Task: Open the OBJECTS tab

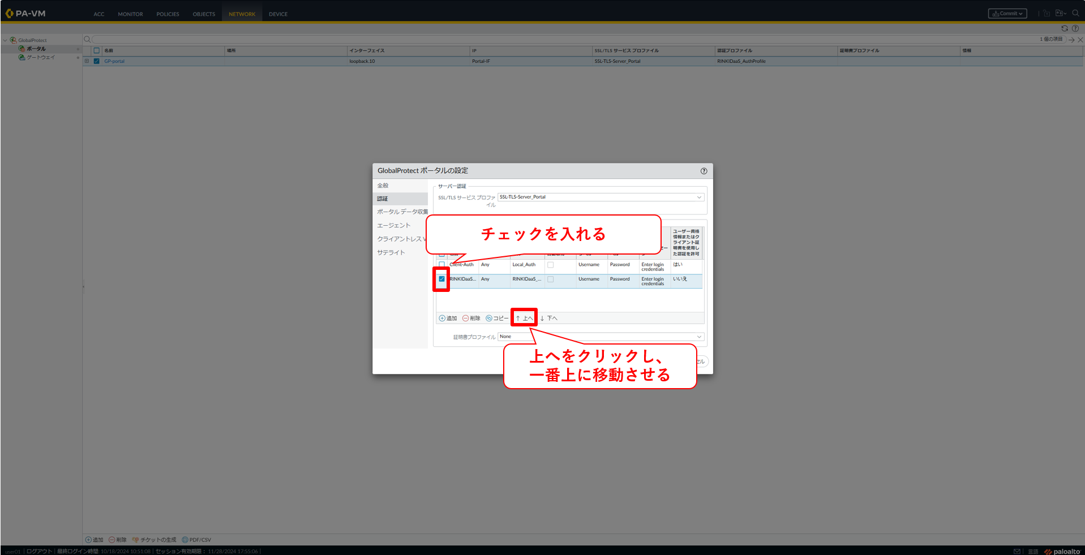Action: (204, 14)
